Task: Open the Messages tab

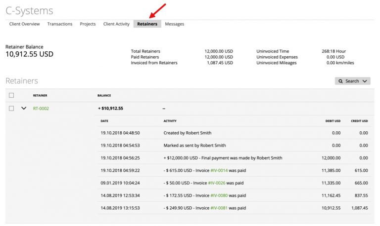Action: coord(175,24)
